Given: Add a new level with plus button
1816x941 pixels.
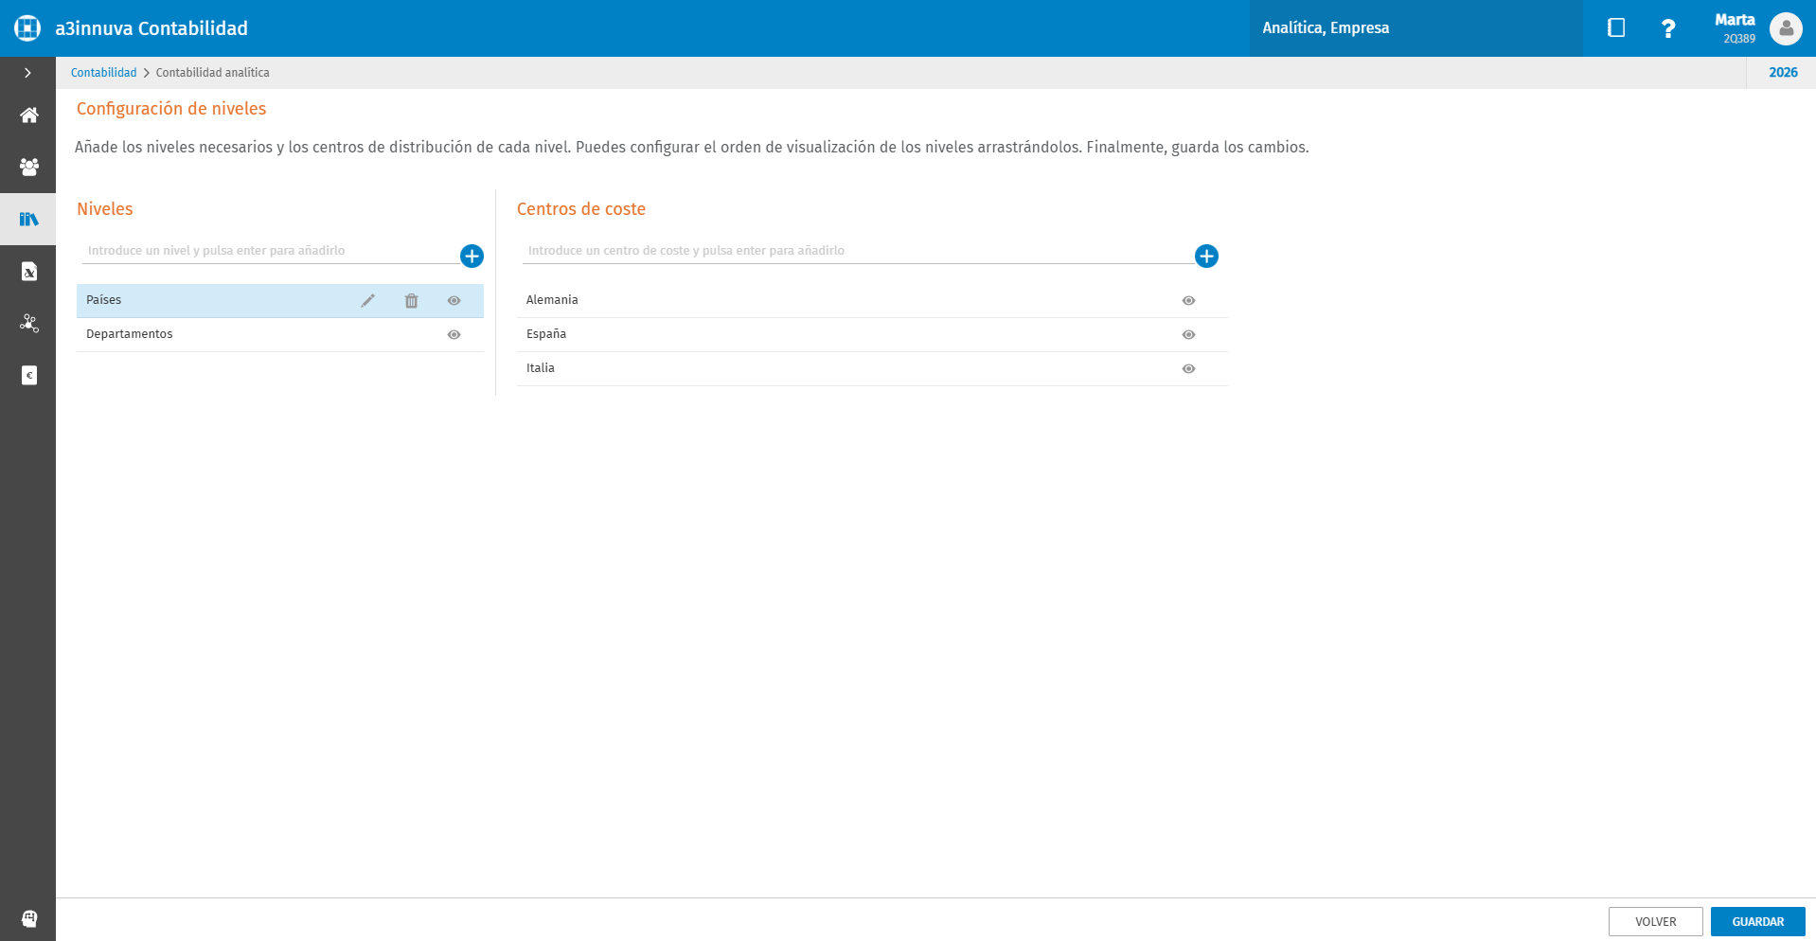Looking at the screenshot, I should (472, 257).
